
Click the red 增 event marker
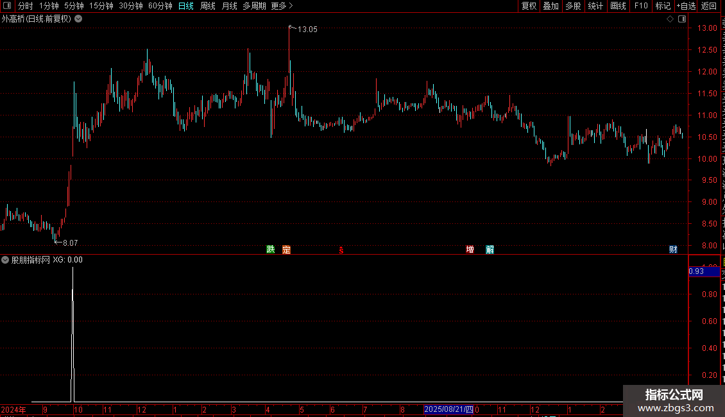(470, 250)
